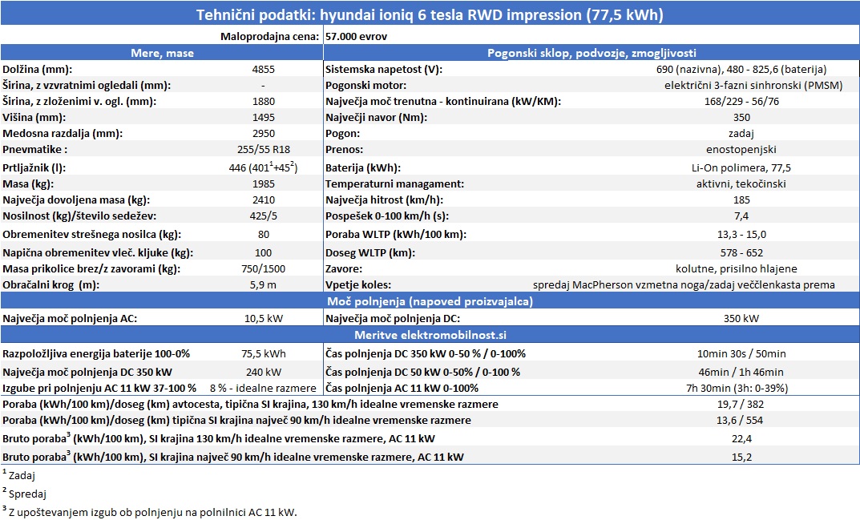Select the height value '1495'
The image size is (860, 520).
[263, 118]
